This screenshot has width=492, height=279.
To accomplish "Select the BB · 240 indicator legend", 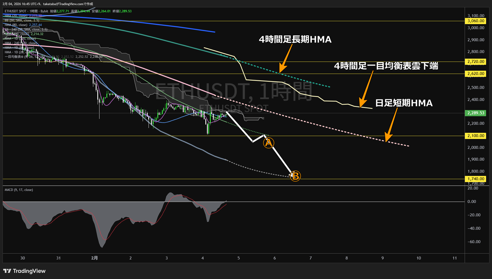I will (26, 29).
